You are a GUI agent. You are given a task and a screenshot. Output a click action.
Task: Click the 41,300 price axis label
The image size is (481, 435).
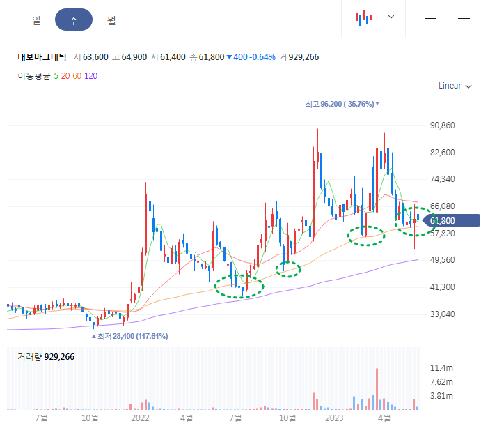[442, 287]
